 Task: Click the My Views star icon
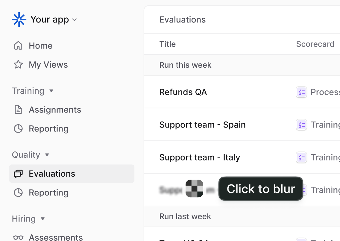(18, 65)
